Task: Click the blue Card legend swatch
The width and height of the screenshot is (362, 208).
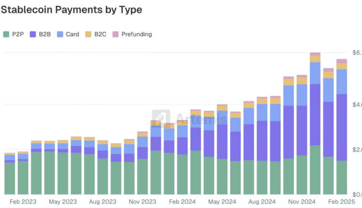Action: (x=60, y=34)
